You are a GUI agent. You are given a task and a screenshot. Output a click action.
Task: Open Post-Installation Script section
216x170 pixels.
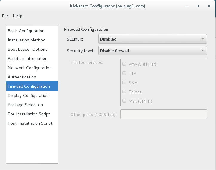(x=30, y=123)
